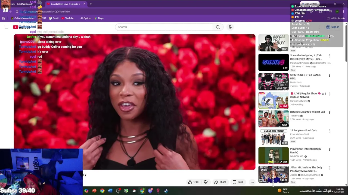Dislike the video with thumbs down
This screenshot has height=195, width=348.
click(x=206, y=182)
